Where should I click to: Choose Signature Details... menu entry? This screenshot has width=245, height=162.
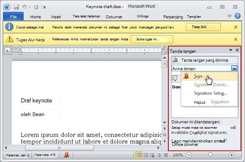pyautogui.click(x=211, y=85)
